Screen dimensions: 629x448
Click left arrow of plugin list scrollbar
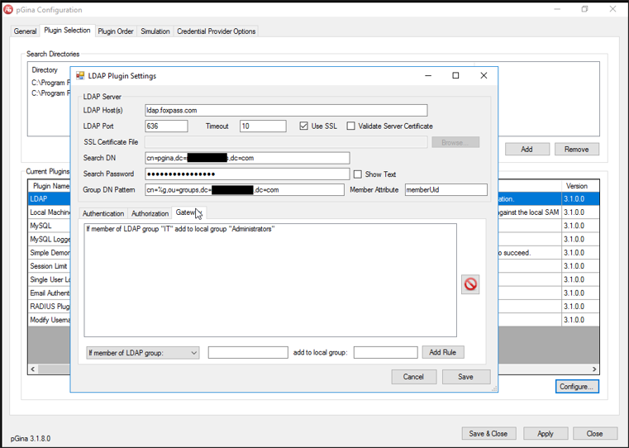tap(33, 369)
